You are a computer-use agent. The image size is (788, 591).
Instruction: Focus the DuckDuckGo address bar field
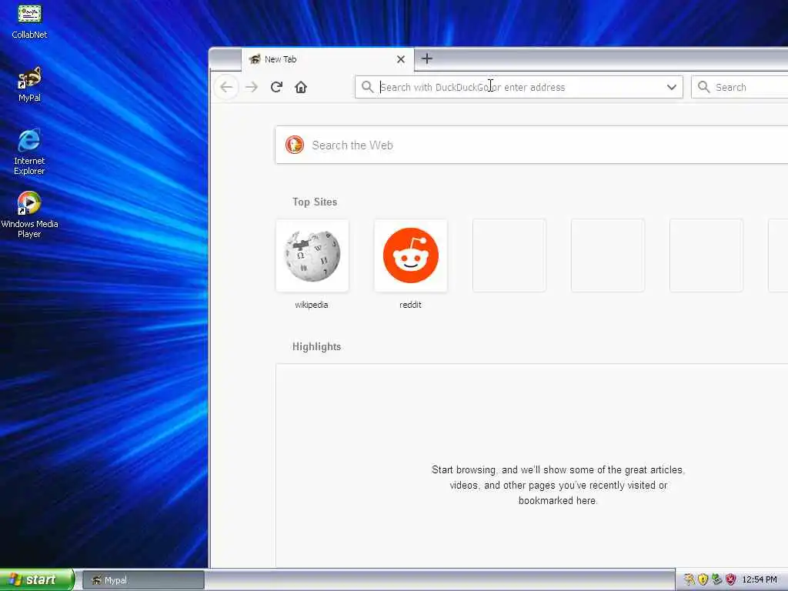coord(519,87)
